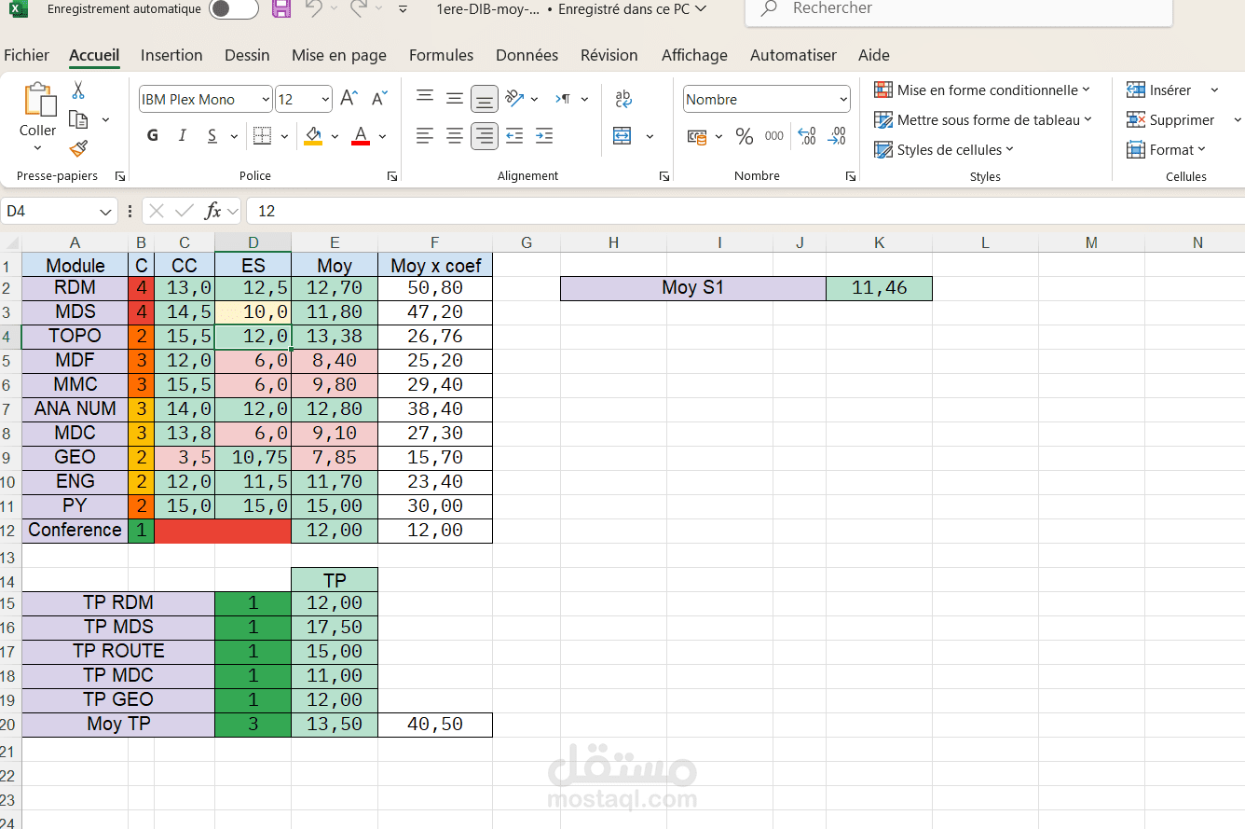
Task: Apply the thousands separator 000 style
Action: 774,136
